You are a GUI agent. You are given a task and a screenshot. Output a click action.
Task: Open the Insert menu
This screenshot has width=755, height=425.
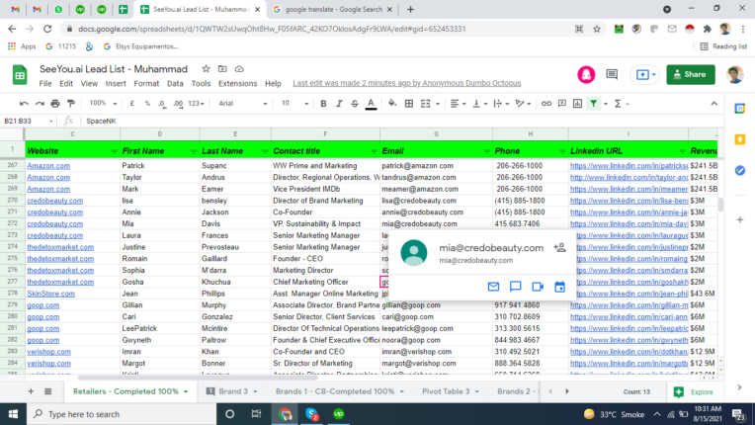[116, 83]
